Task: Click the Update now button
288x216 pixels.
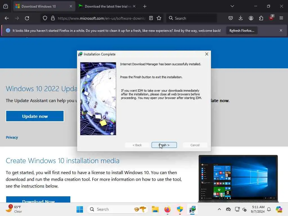Action: [x=35, y=116]
